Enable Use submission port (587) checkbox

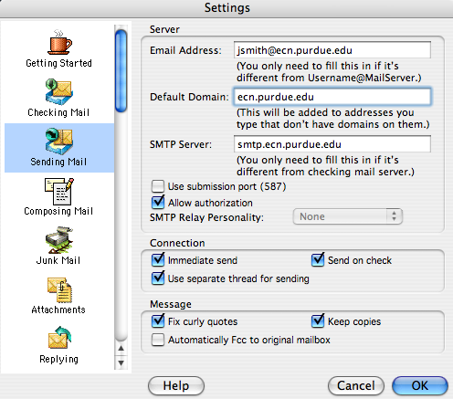tap(158, 186)
